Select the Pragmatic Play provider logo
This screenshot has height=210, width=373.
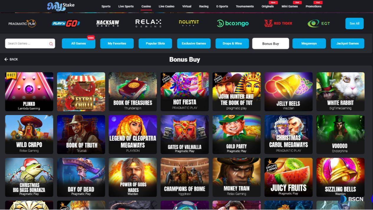[x=22, y=23]
